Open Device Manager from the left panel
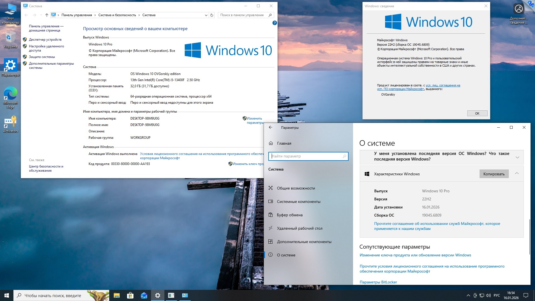 pos(45,40)
